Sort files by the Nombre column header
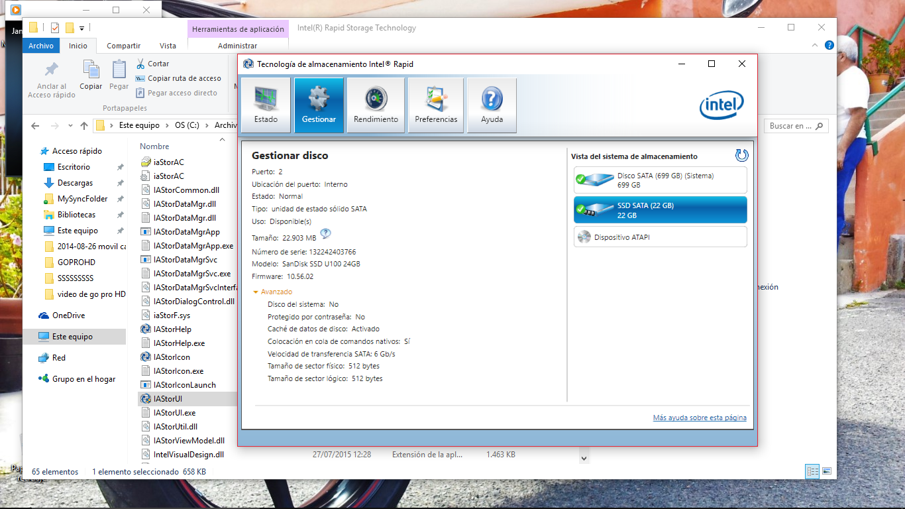The height and width of the screenshot is (509, 905). coord(154,146)
